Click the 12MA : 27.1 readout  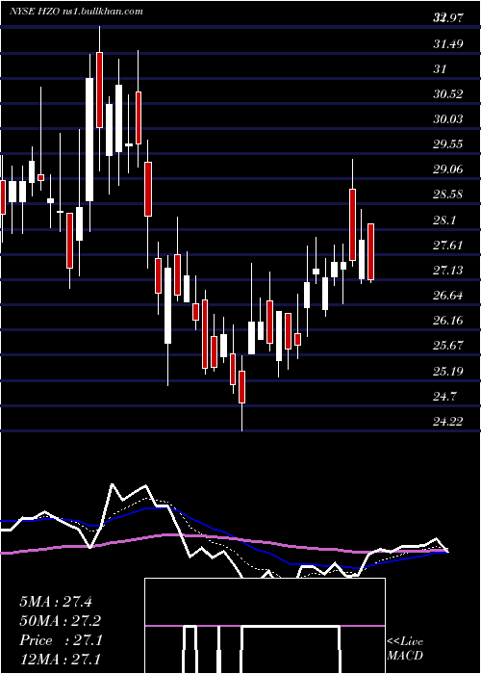pyautogui.click(x=61, y=659)
